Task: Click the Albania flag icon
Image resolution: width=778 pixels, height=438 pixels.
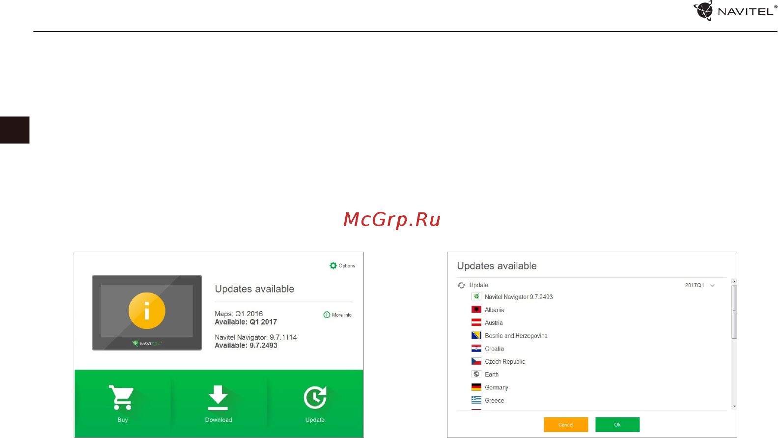Action: [476, 310]
